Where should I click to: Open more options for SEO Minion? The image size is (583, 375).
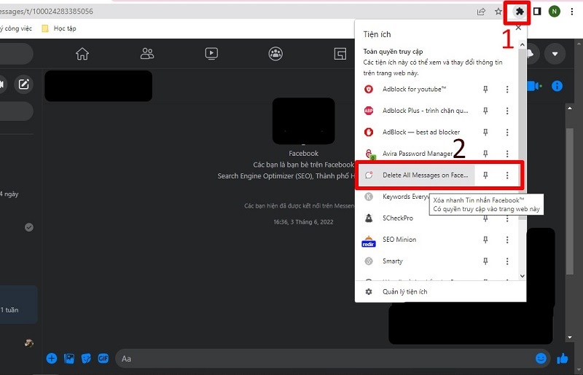pyautogui.click(x=507, y=240)
